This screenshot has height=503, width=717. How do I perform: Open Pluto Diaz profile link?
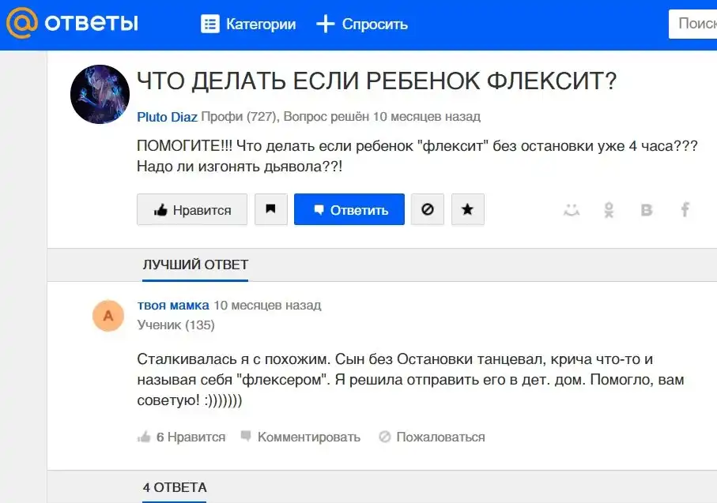tap(167, 117)
